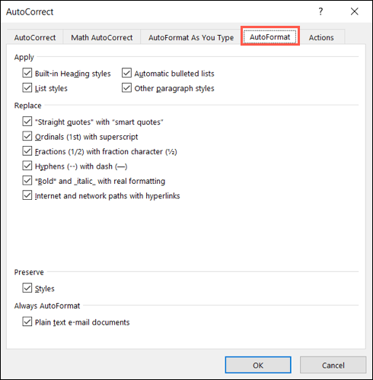Disable Automatic bulleted lists

click(x=126, y=73)
